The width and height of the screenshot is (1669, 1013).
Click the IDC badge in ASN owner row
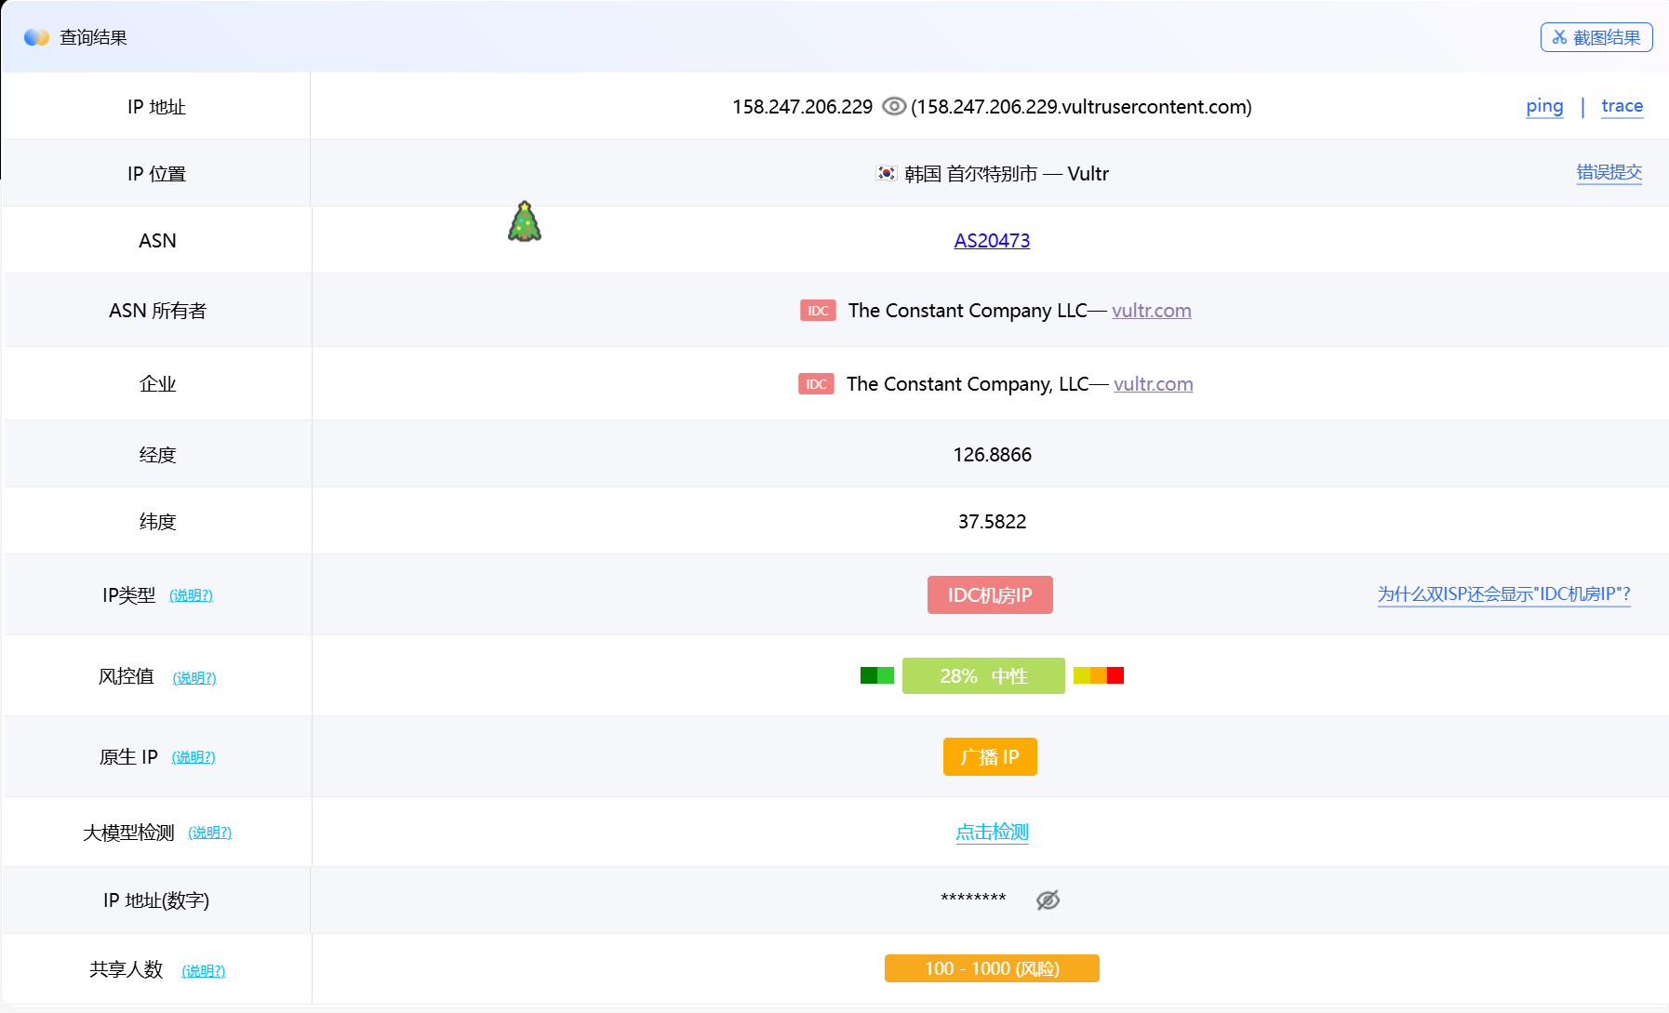point(818,311)
